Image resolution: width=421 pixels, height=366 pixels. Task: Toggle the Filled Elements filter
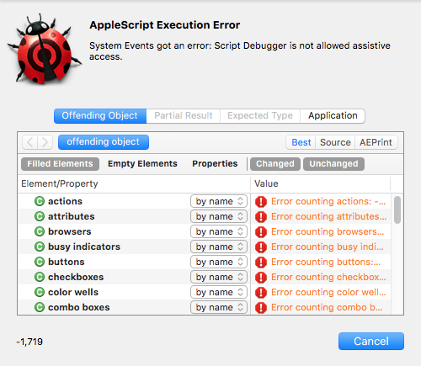[60, 164]
